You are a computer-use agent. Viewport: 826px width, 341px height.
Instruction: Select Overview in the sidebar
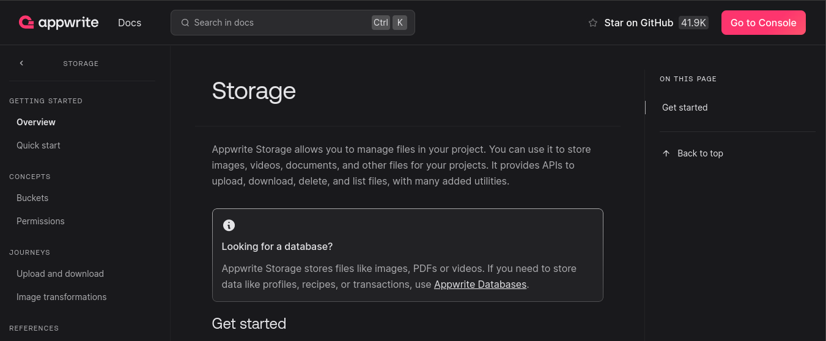36,122
